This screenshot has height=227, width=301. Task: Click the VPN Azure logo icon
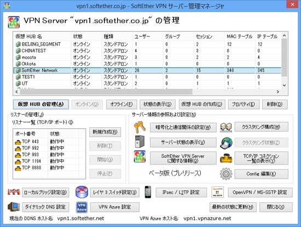coord(82,207)
